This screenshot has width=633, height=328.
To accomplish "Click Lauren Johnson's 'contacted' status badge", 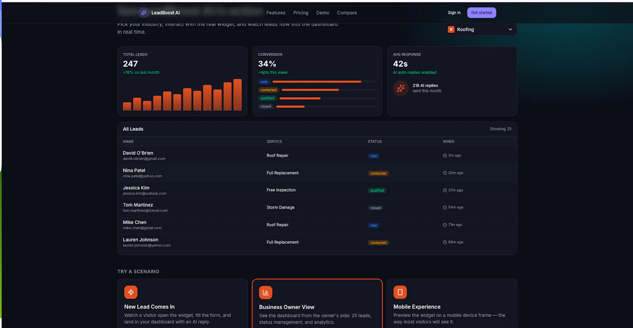I will [378, 243].
